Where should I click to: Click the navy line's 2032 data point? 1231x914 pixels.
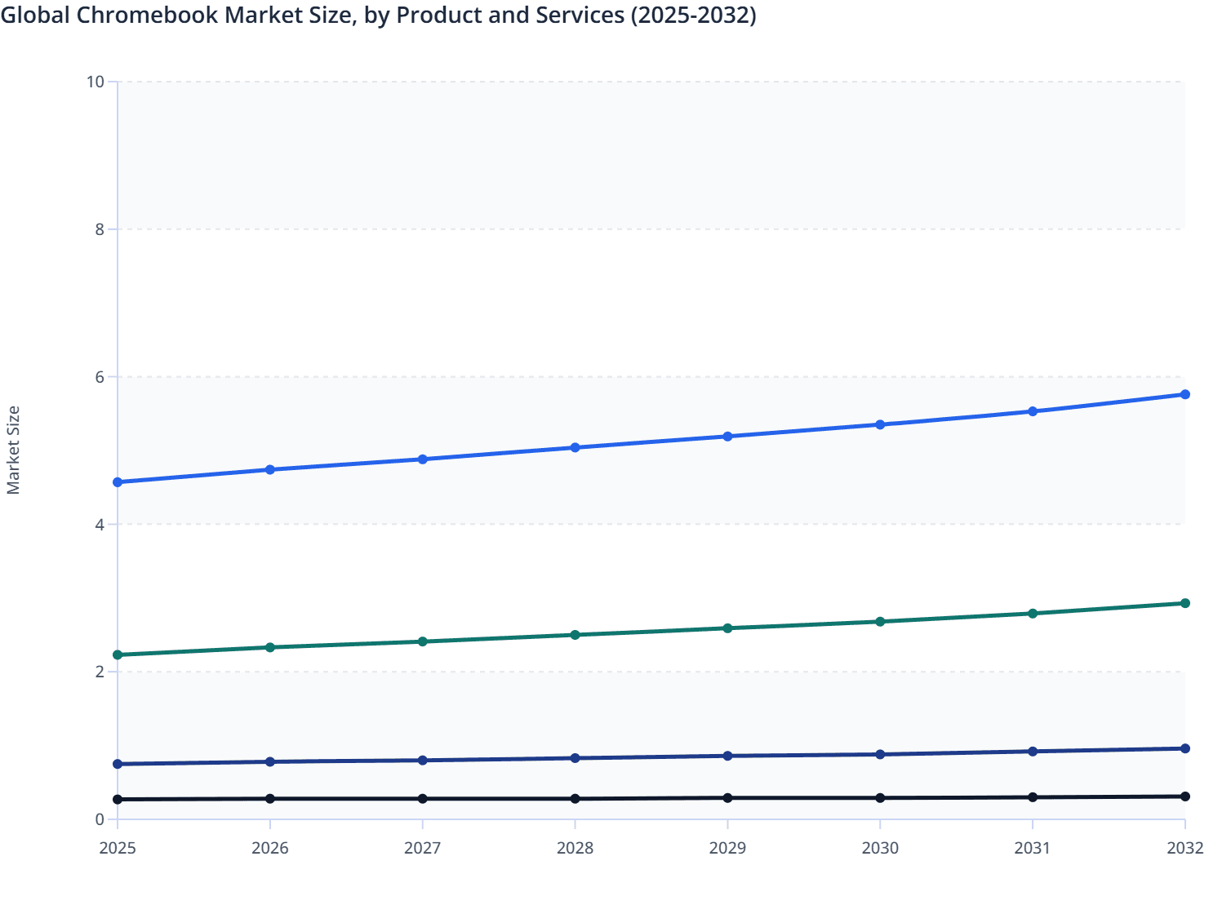(1185, 748)
